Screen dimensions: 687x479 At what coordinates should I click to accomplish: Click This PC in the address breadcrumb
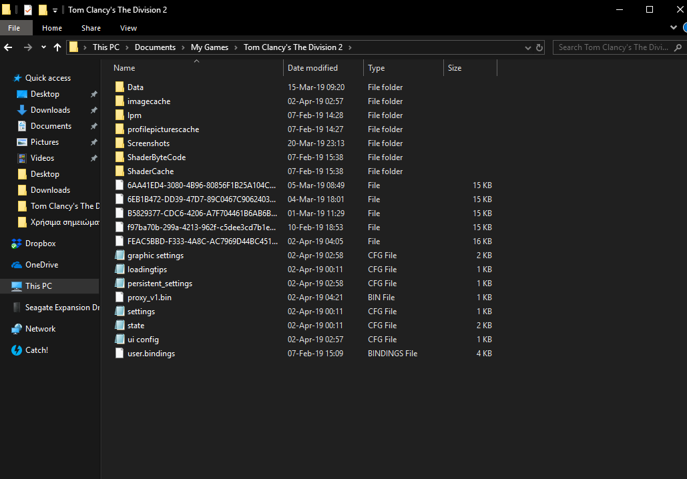[x=106, y=47]
